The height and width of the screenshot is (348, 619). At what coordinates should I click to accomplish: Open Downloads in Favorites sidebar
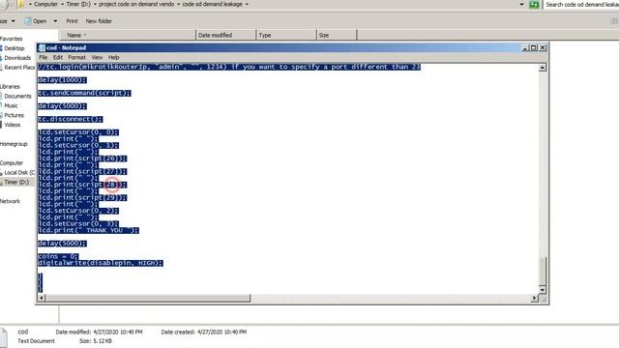[x=17, y=58]
